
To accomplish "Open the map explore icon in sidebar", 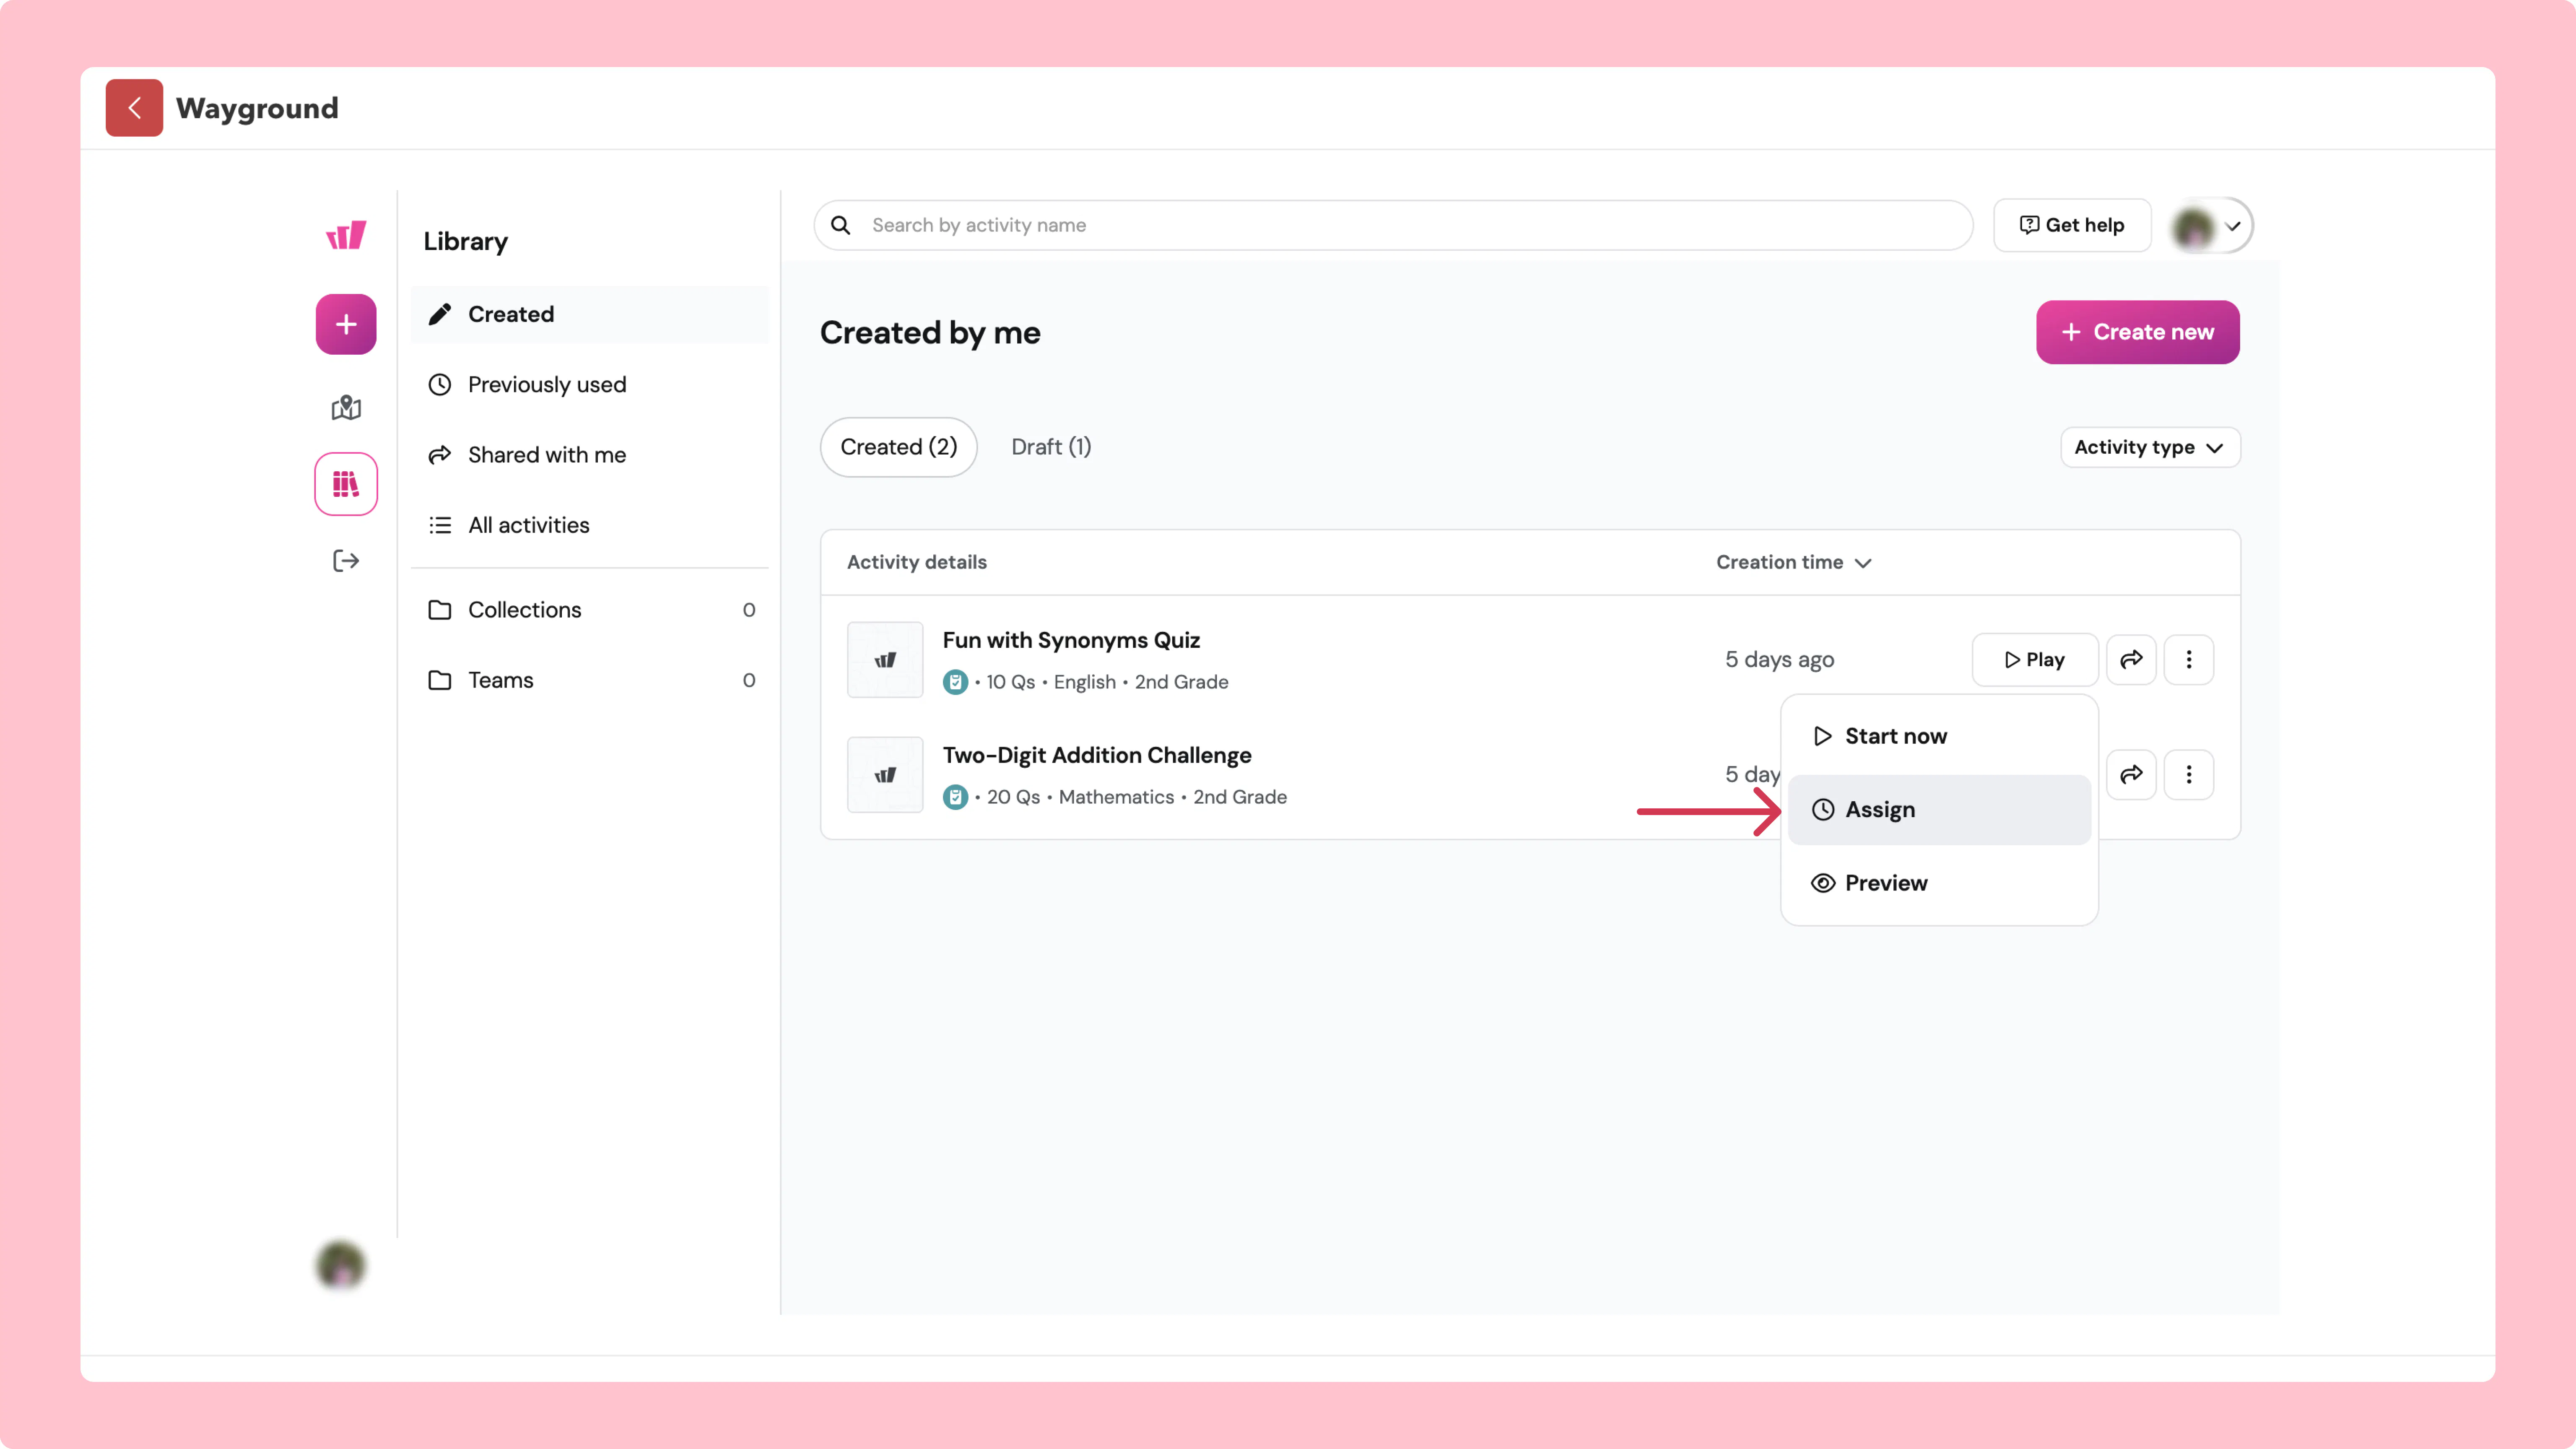I will (x=346, y=407).
